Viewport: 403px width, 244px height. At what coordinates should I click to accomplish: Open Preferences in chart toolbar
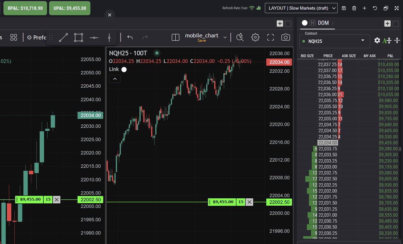coord(36,37)
